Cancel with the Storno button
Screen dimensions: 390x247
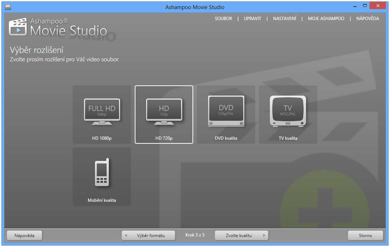[366, 236]
